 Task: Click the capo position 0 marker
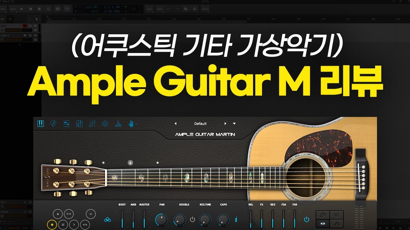click(x=130, y=163)
